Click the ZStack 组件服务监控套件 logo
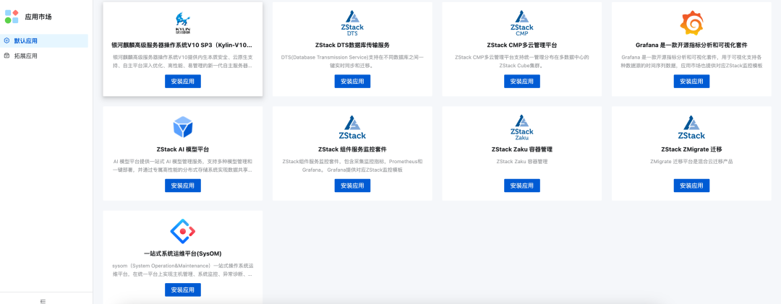The width and height of the screenshot is (781, 304). [x=352, y=127]
